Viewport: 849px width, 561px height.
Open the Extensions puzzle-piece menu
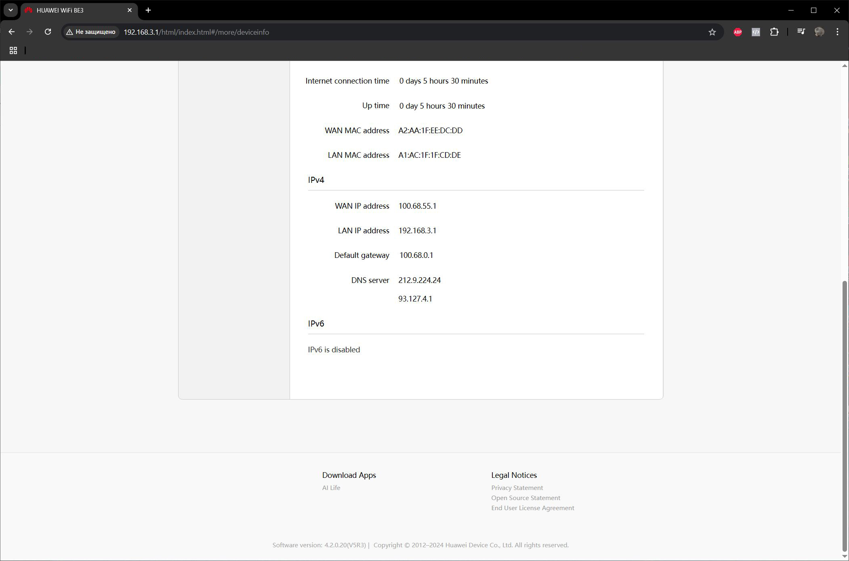[774, 32]
